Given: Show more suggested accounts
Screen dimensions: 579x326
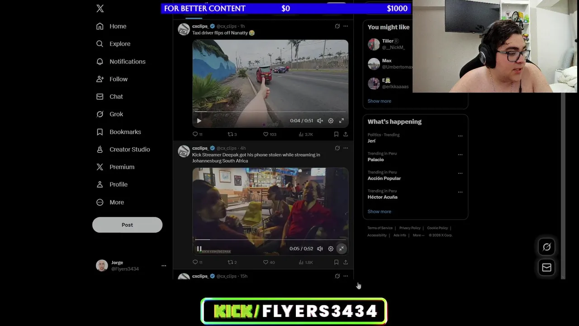Looking at the screenshot, I should click(379, 101).
